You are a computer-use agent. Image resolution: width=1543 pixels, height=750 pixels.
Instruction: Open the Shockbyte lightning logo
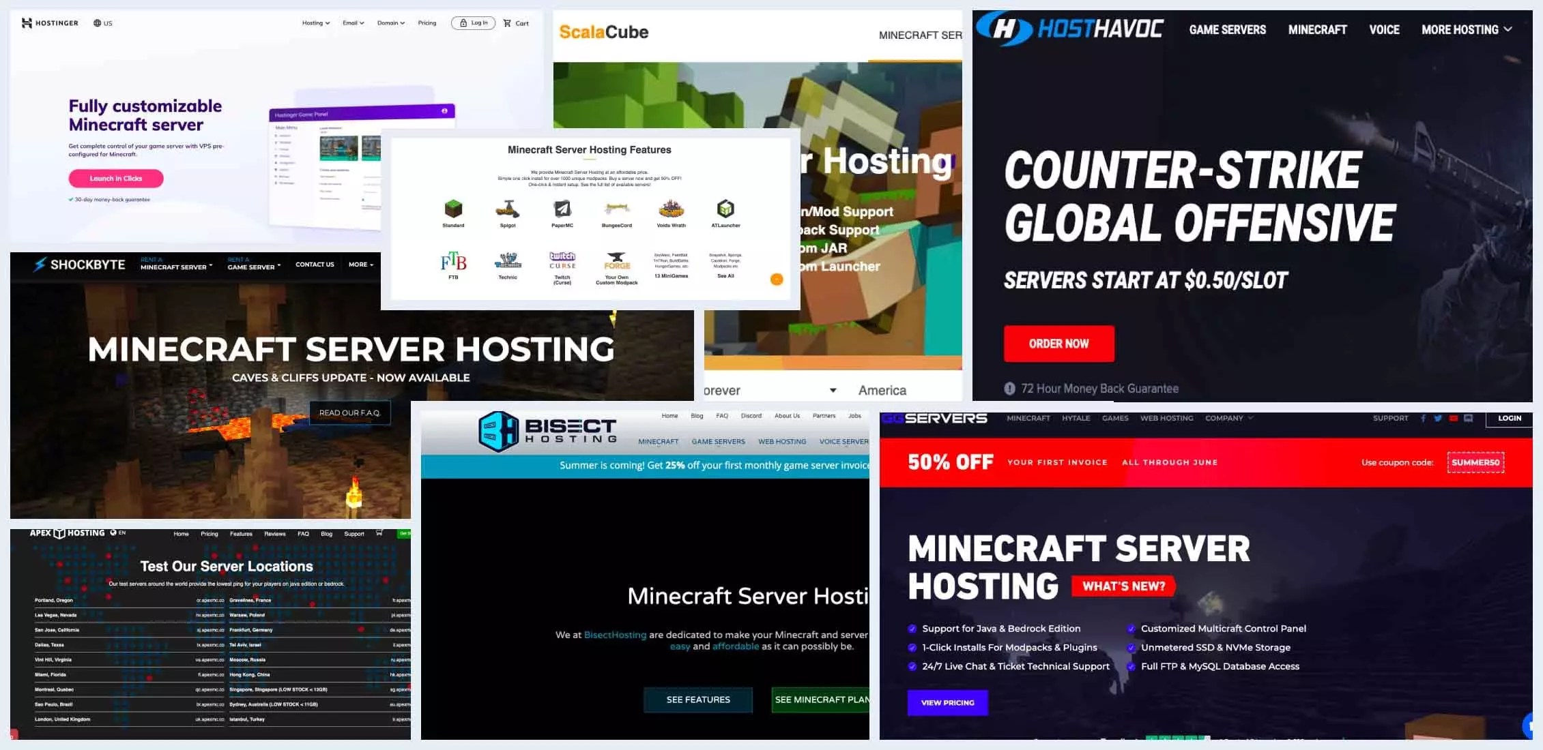40,265
